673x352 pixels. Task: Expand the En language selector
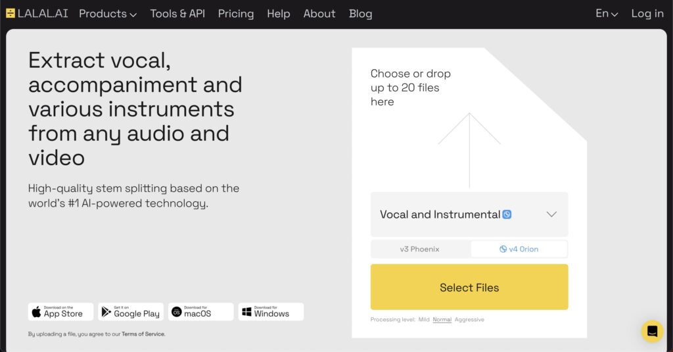click(607, 14)
